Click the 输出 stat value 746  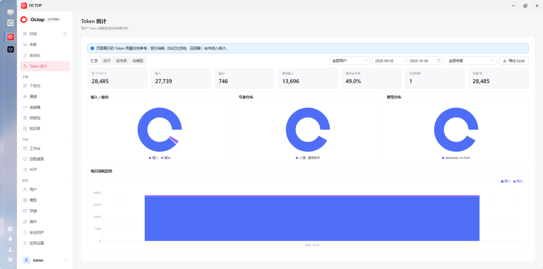pos(223,81)
